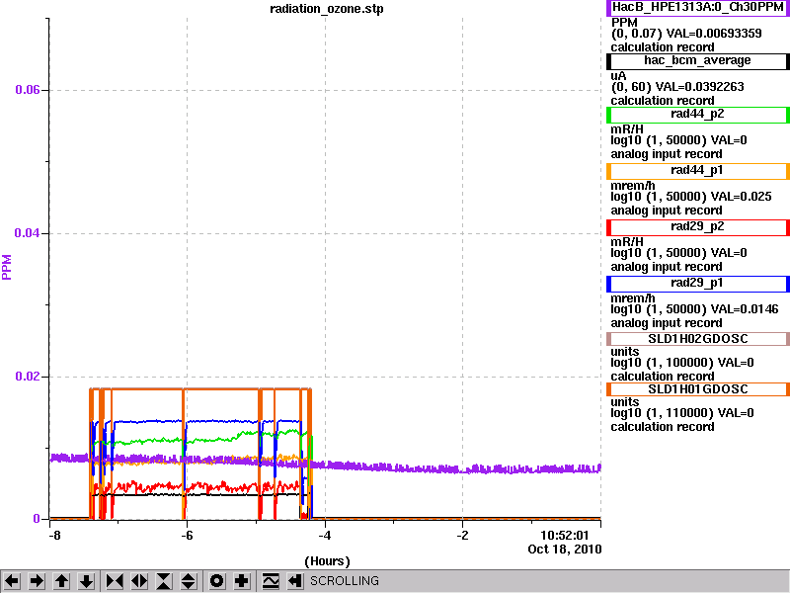Click the VAL=0.0392263 reading
Viewport: 790px width, 593px height.
699,87
